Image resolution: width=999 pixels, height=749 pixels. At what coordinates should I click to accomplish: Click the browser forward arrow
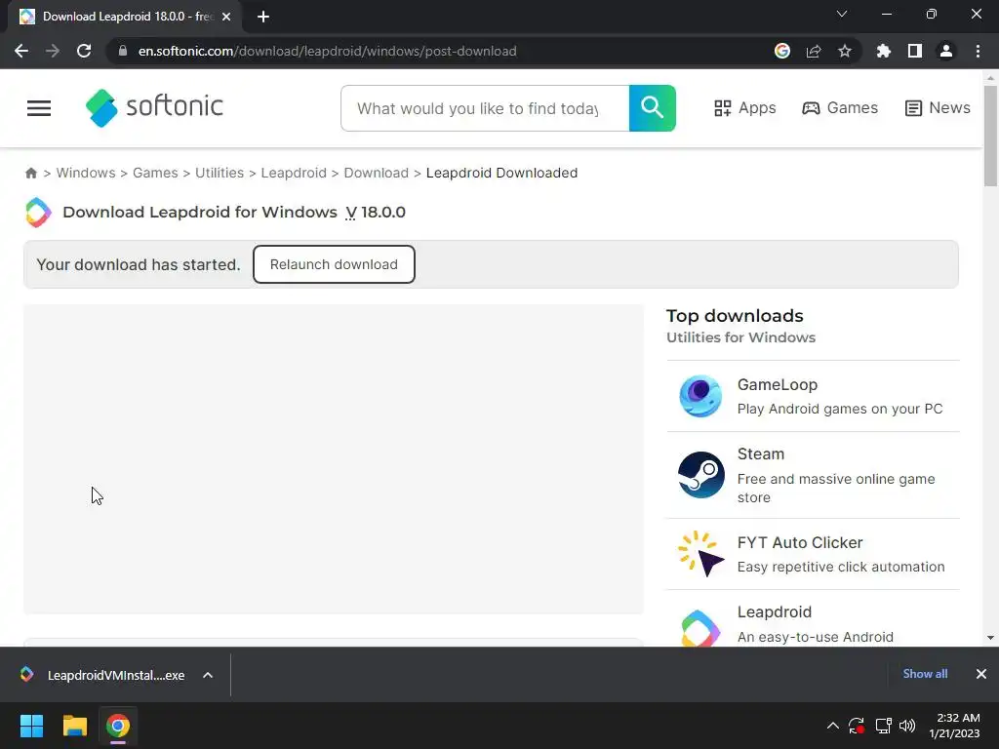click(53, 51)
